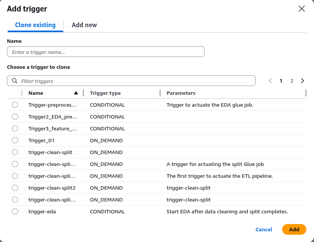The image size is (314, 242).
Task: Jump to page 2 of triggers
Action: (x=292, y=81)
